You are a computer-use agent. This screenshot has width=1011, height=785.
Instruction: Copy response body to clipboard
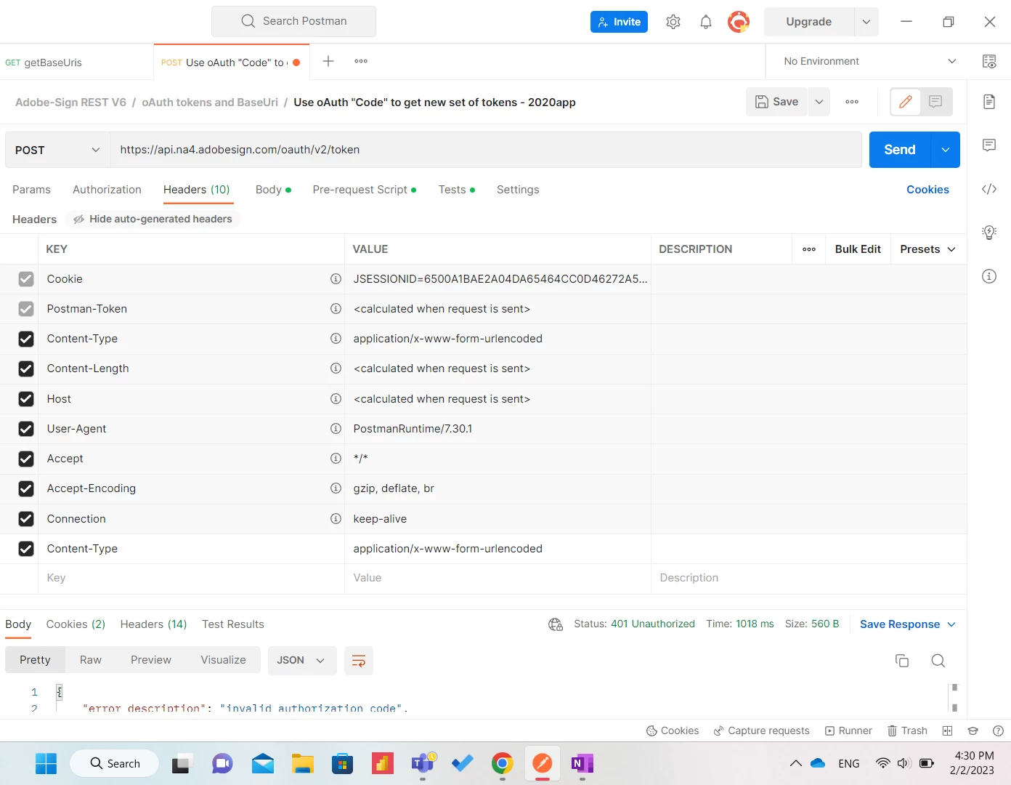(902, 661)
